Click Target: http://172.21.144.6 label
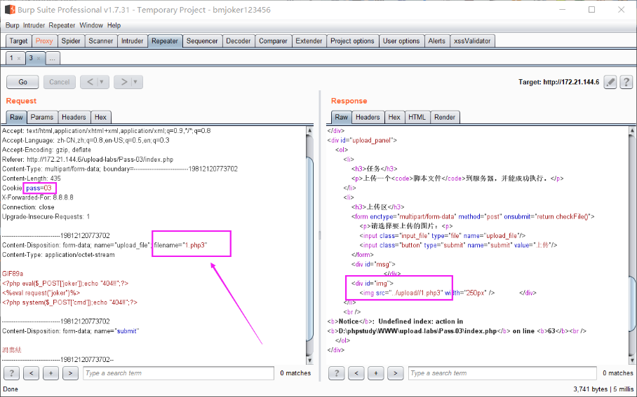This screenshot has height=397, width=637. (558, 82)
